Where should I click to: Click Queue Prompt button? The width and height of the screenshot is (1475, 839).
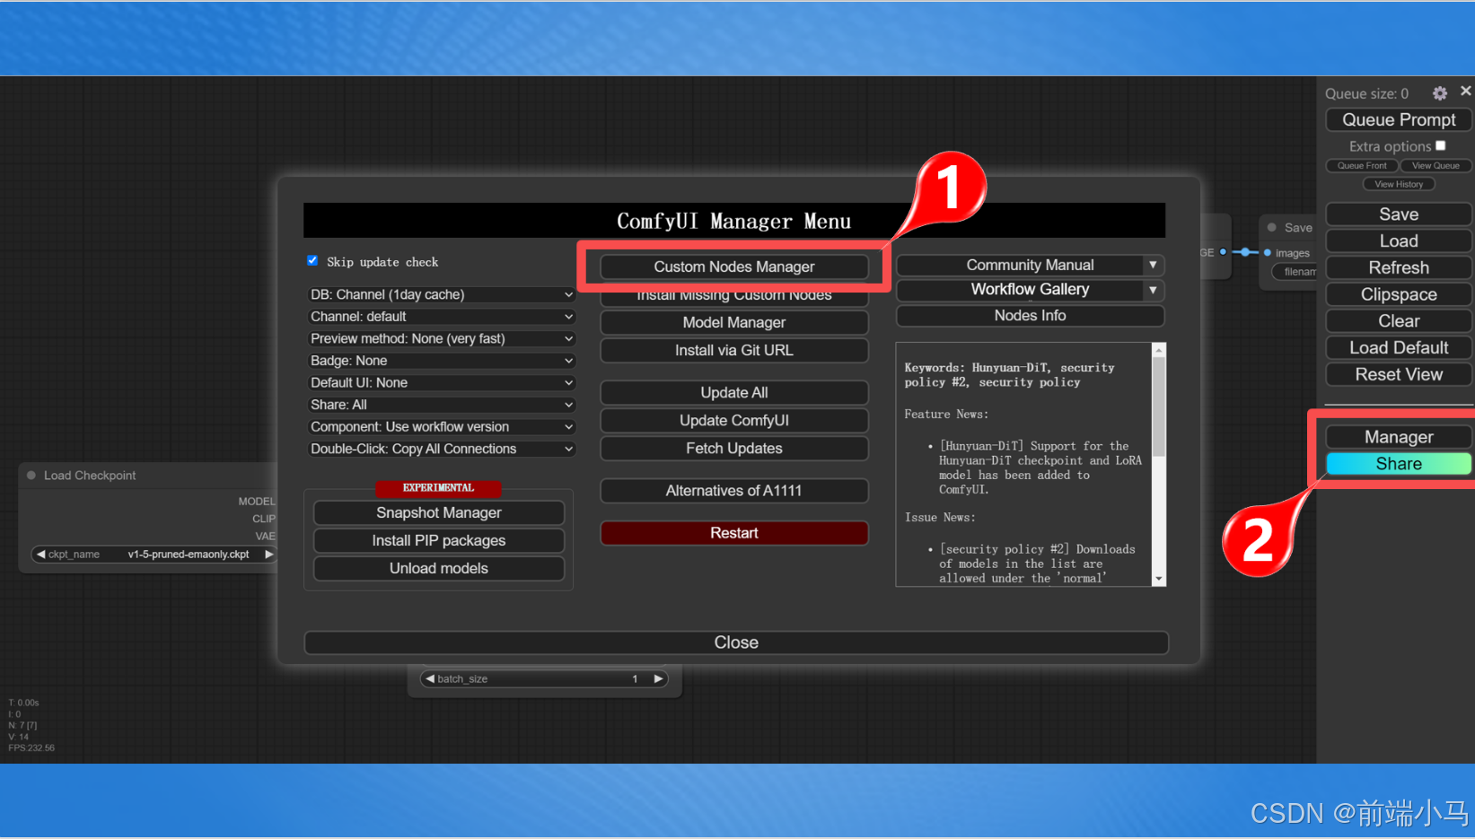(1398, 119)
